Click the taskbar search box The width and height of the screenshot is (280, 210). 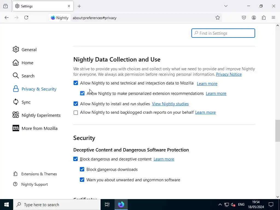pos(57,205)
